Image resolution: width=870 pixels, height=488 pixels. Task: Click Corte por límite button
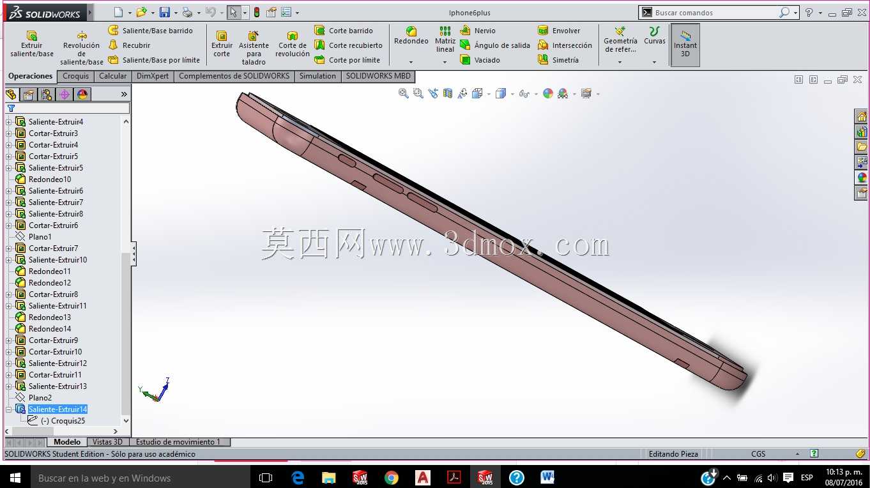(x=347, y=60)
